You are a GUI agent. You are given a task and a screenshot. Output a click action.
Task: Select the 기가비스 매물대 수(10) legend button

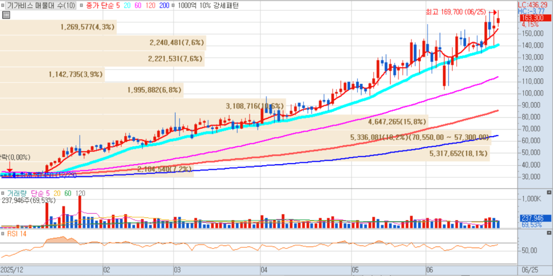(41, 6)
